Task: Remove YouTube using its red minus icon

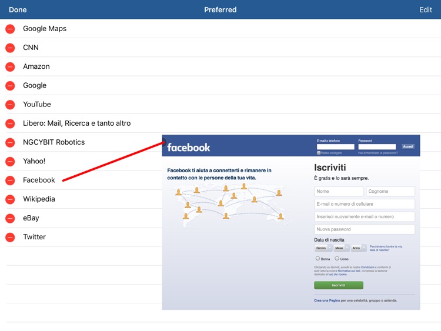Action: [x=10, y=105]
